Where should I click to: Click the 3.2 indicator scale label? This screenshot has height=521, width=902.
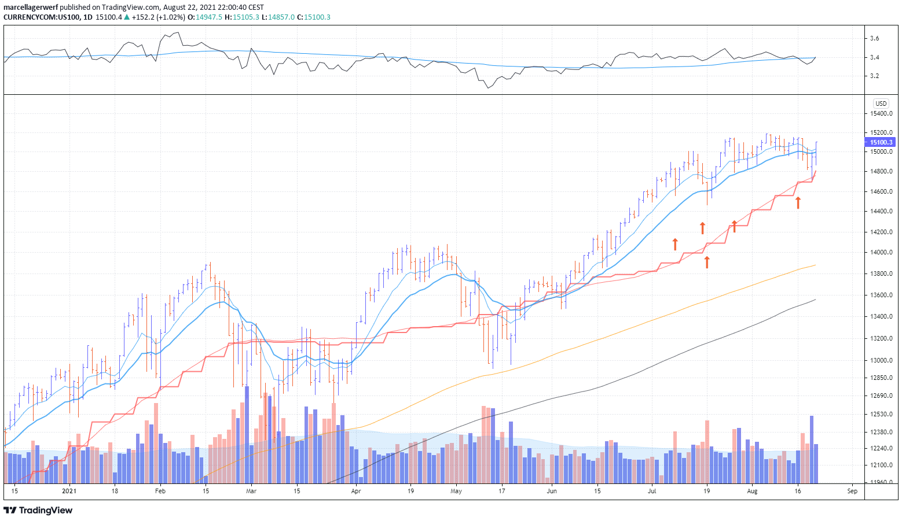874,76
